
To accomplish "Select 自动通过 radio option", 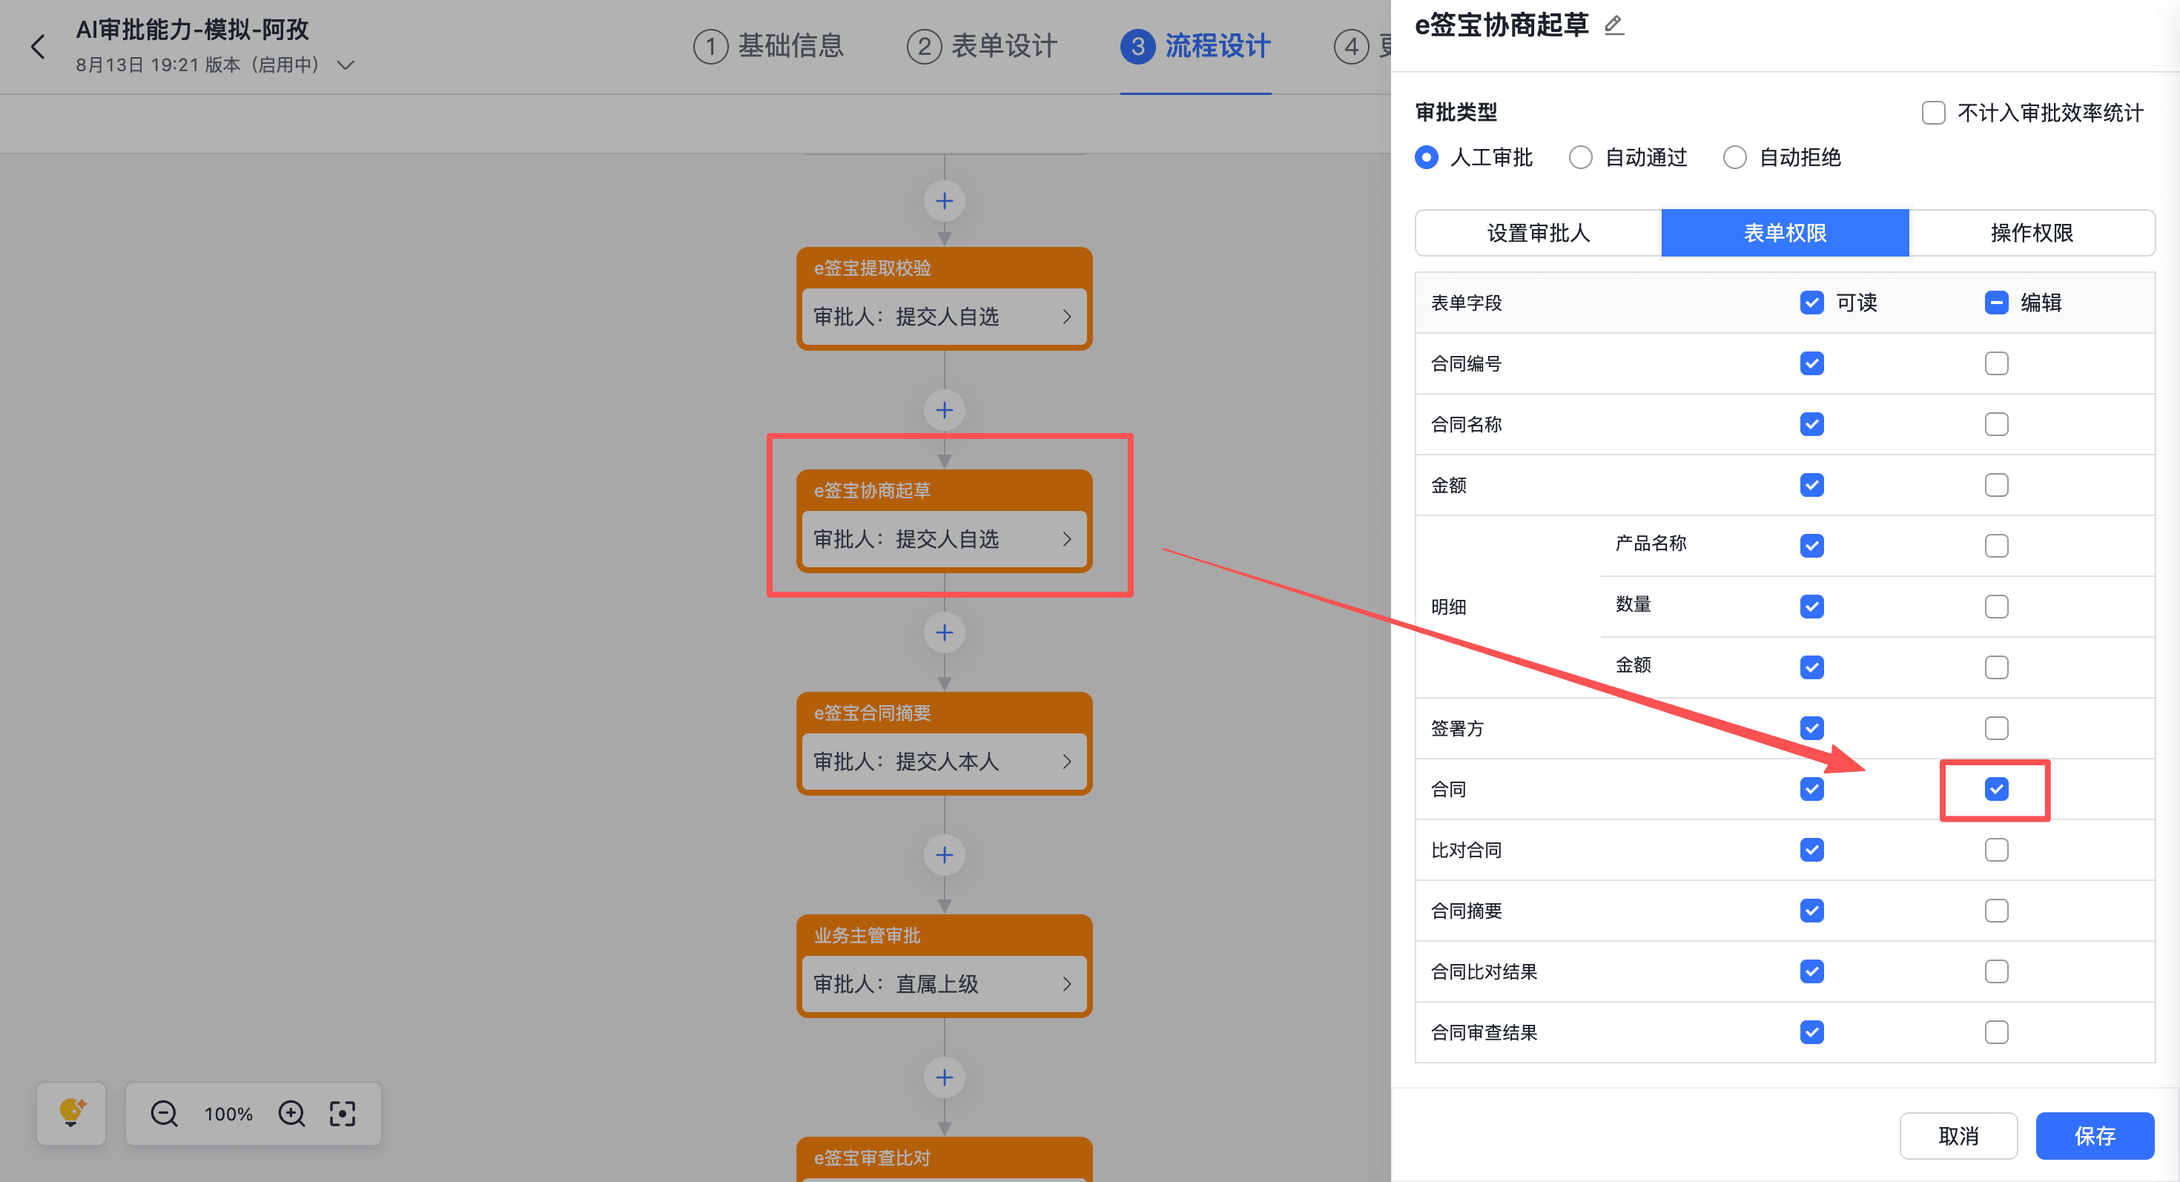I will (1580, 157).
